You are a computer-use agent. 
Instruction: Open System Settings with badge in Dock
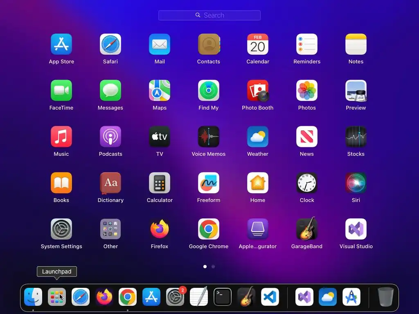[x=175, y=297]
